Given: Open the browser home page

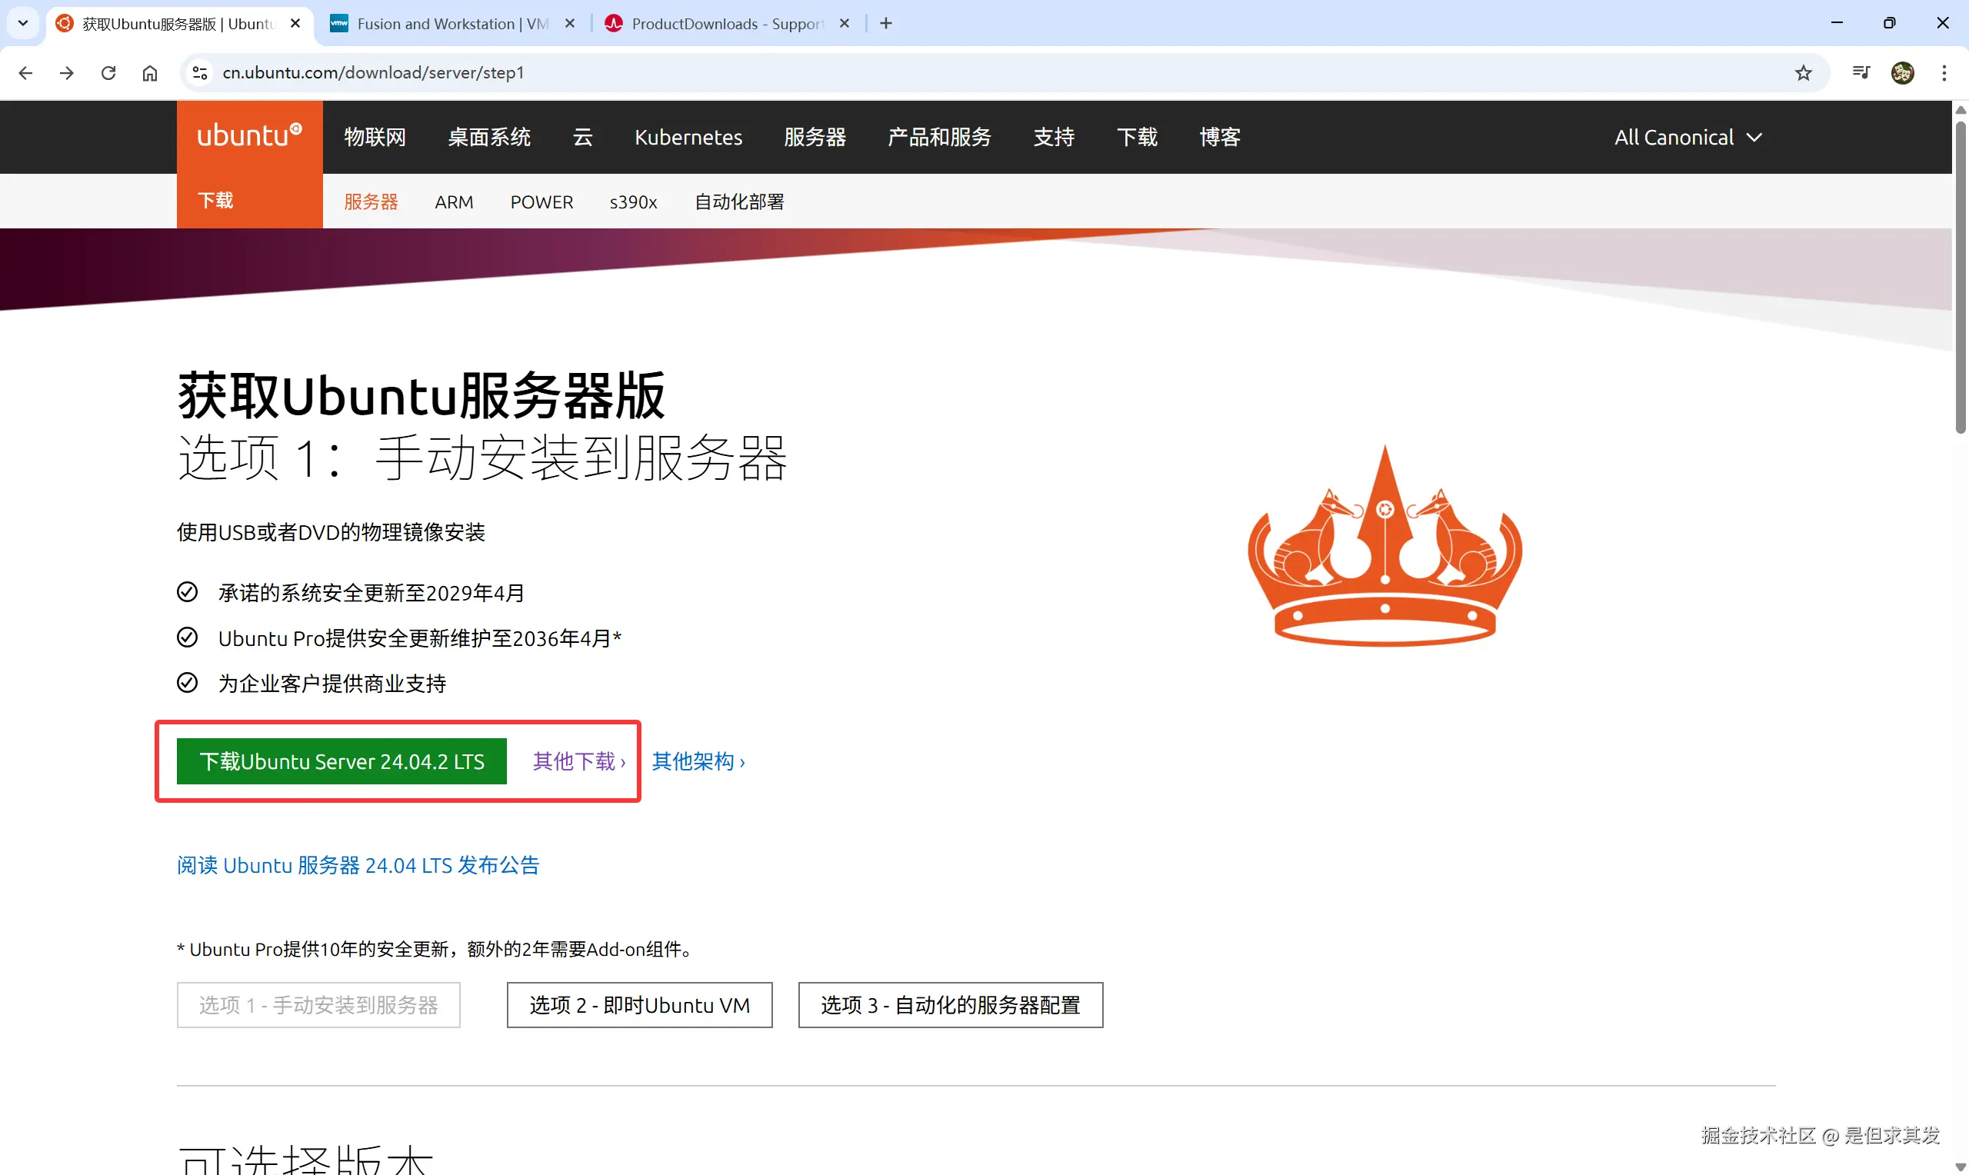Looking at the screenshot, I should 150,72.
